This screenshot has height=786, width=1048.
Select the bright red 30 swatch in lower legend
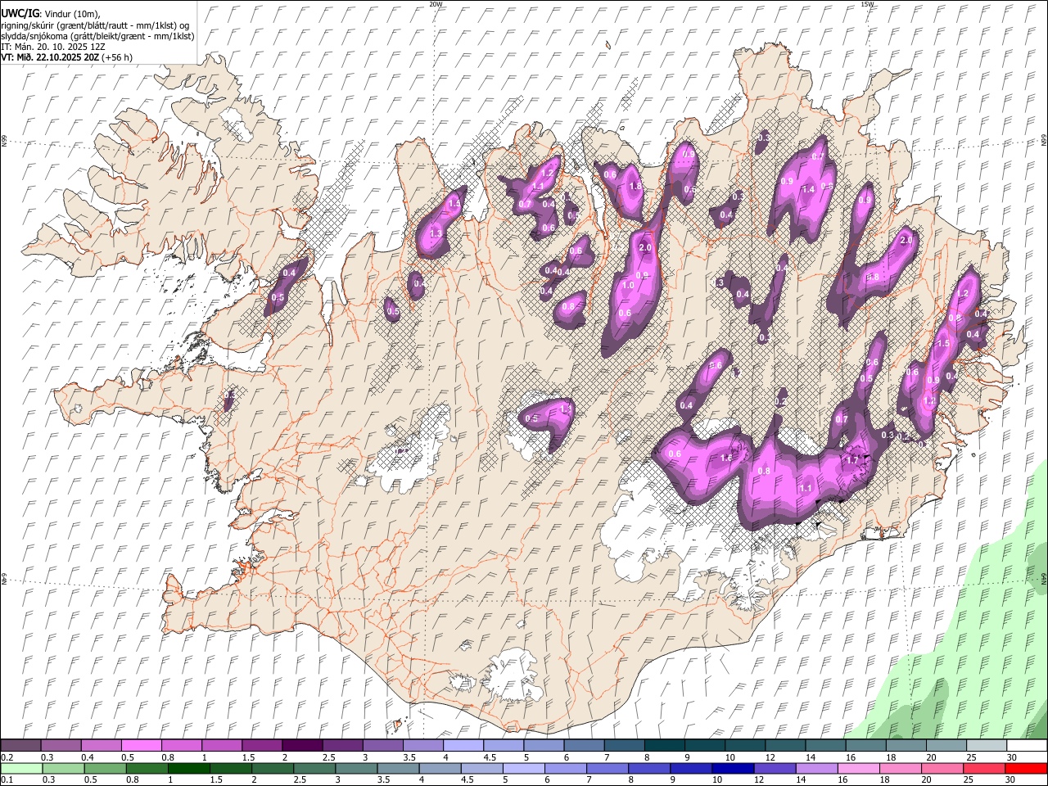[1026, 769]
